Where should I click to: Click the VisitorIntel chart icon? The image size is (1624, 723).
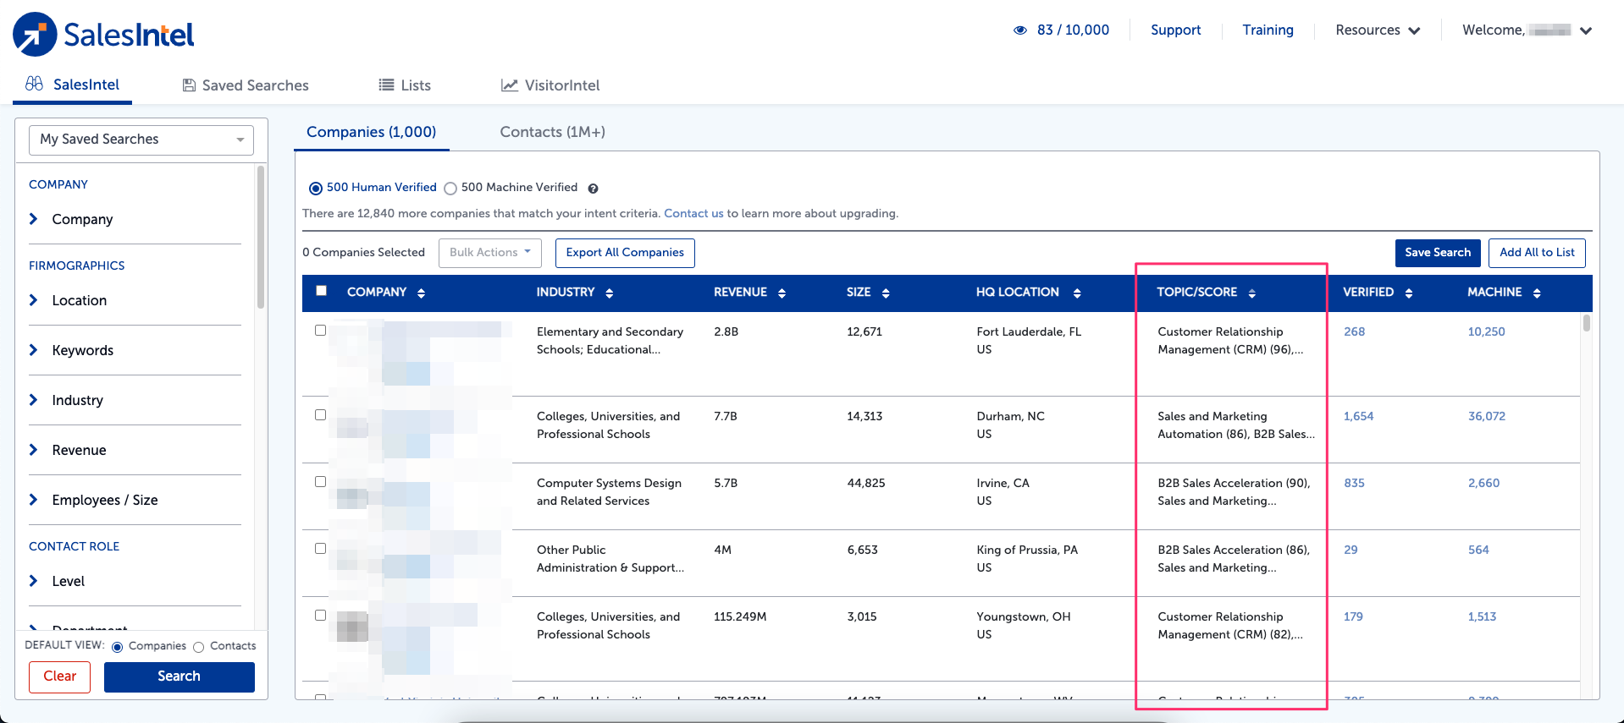point(510,85)
